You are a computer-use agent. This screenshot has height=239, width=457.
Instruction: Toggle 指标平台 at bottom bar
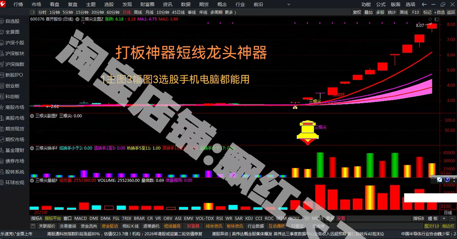pos(53,218)
